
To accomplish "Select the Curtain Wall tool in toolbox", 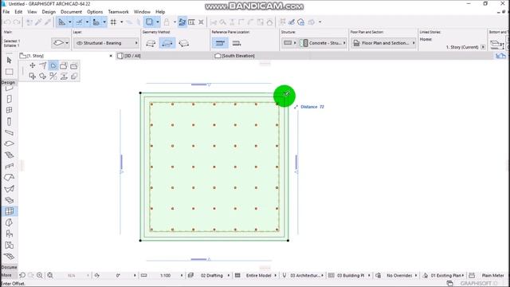I will tap(9, 211).
